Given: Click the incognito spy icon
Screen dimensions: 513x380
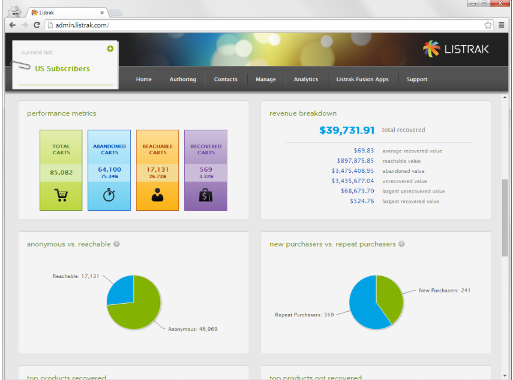Looking at the screenshot, I should [x=15, y=12].
